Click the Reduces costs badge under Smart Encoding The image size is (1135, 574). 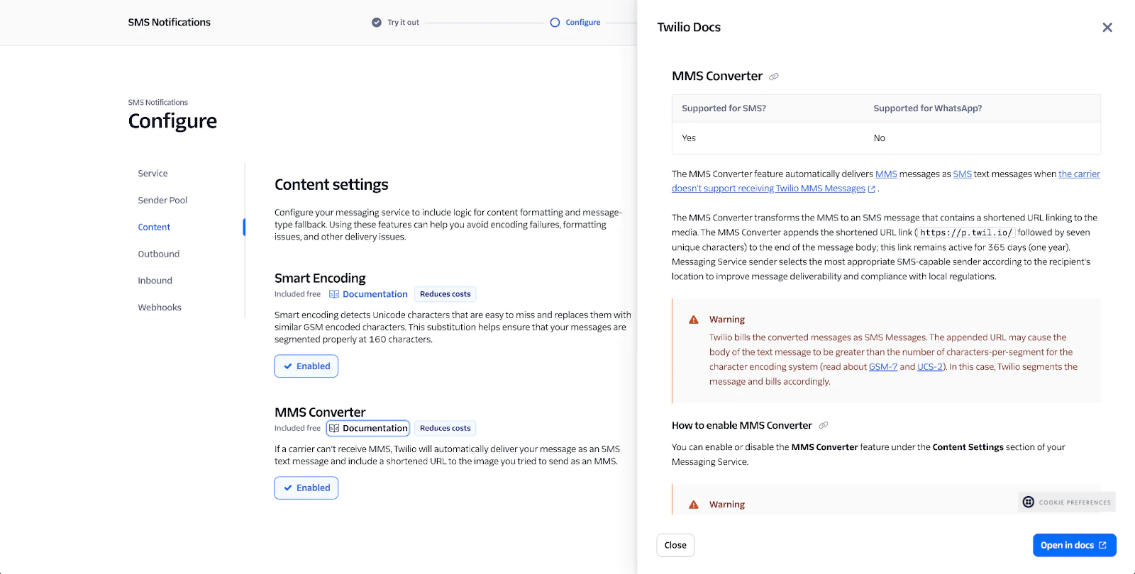(445, 294)
